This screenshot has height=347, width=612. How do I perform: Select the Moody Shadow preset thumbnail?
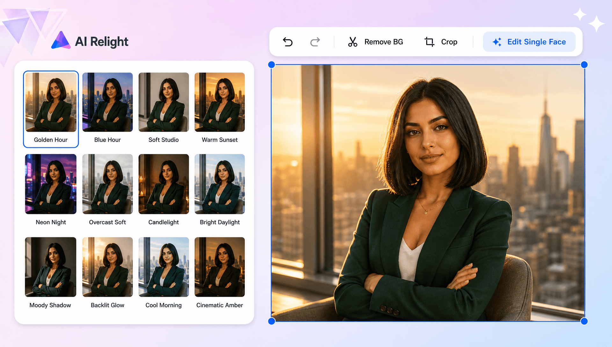click(51, 267)
